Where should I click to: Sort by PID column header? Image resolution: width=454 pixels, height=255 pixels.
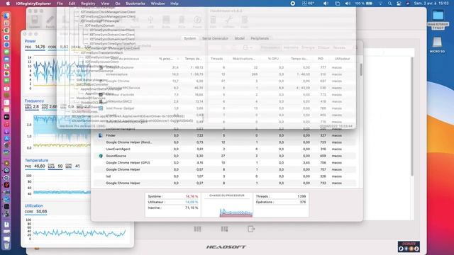[321, 59]
